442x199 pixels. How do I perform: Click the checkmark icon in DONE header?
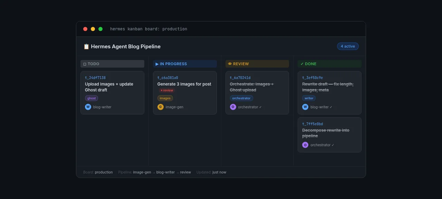[302, 64]
